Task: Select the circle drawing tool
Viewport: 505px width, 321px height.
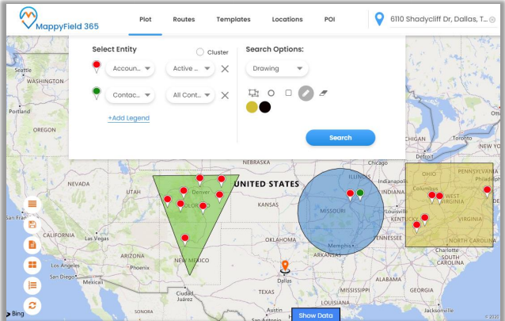Action: (271, 93)
